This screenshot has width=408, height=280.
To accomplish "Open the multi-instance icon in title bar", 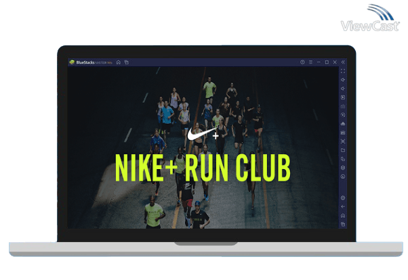I will [x=127, y=62].
